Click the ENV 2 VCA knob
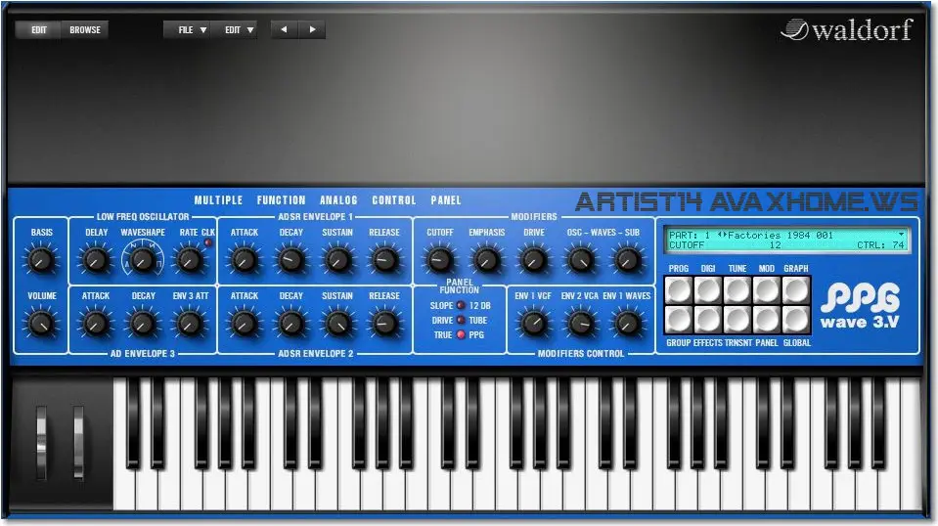The height and width of the screenshot is (526, 938). [x=580, y=324]
